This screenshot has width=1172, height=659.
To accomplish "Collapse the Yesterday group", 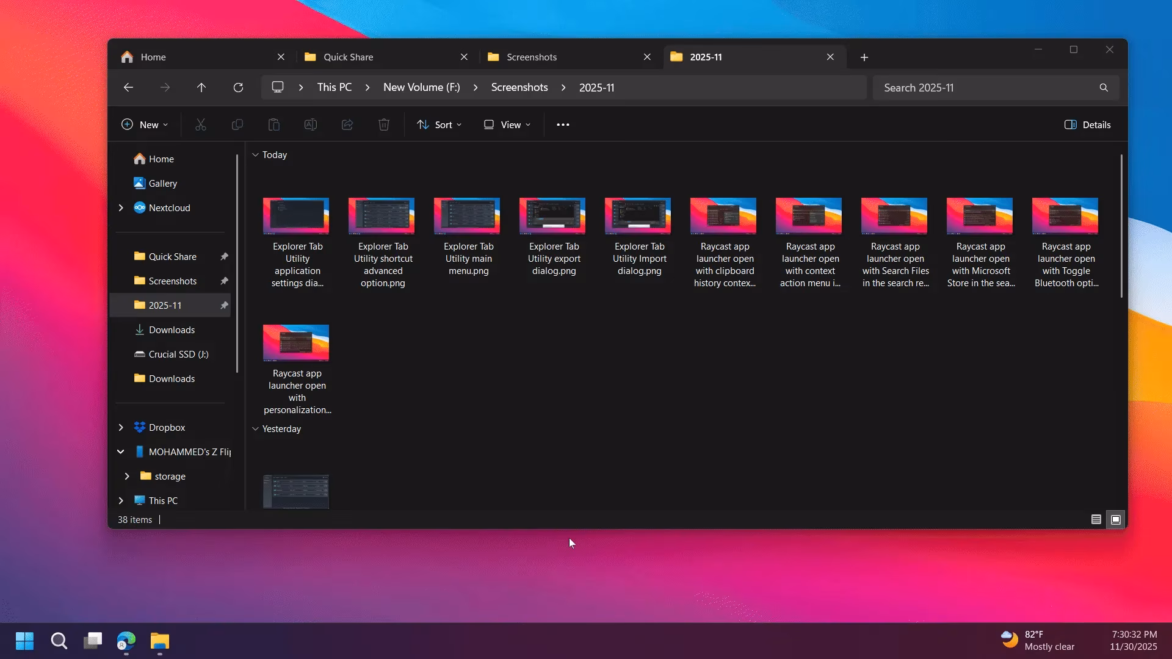I will click(256, 429).
